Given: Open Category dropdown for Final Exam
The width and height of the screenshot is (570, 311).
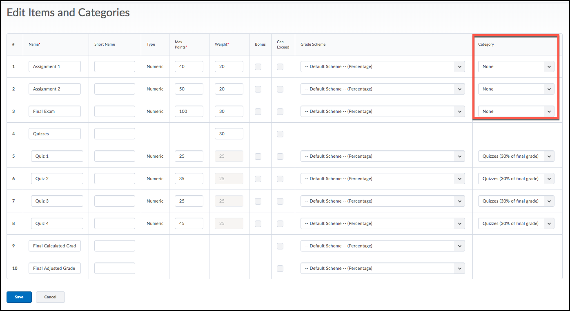Looking at the screenshot, I should (516, 111).
